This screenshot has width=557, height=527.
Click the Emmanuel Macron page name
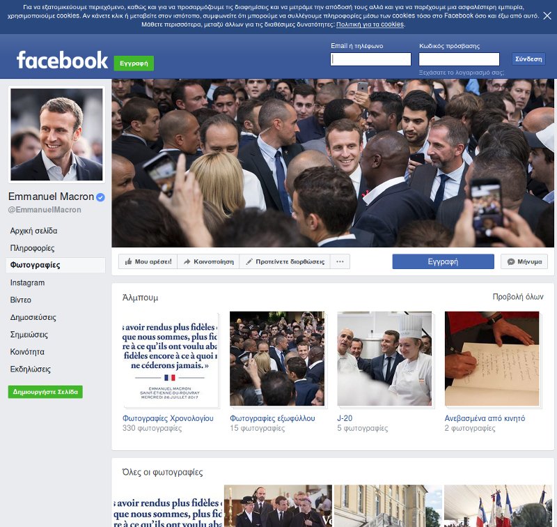pos(51,197)
